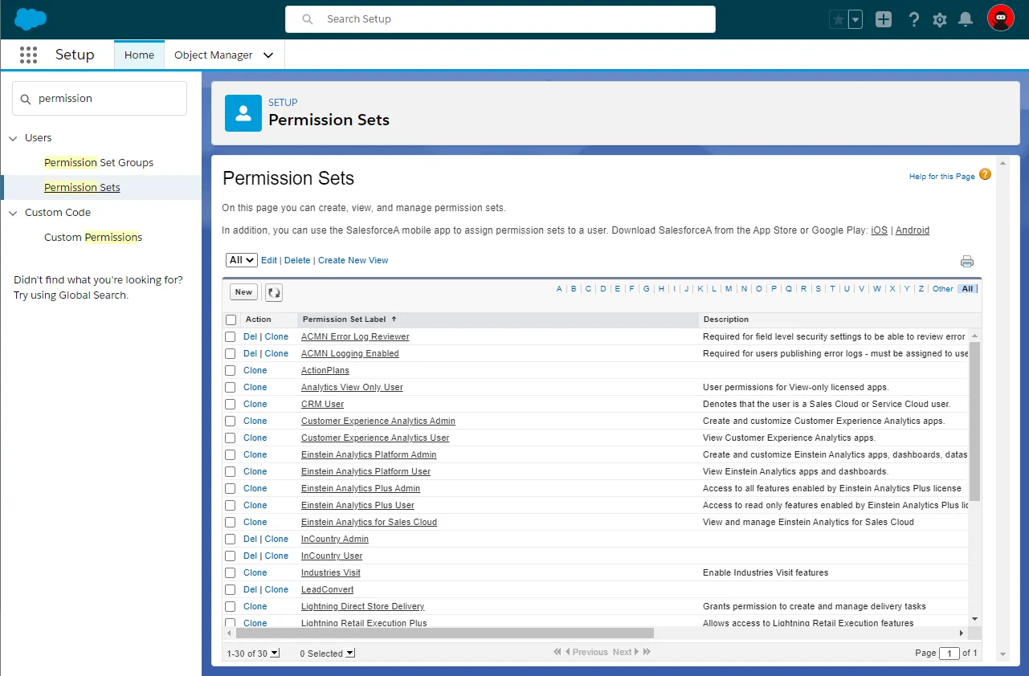Open the Setup gear icon
The width and height of the screenshot is (1029, 676).
pyautogui.click(x=940, y=20)
